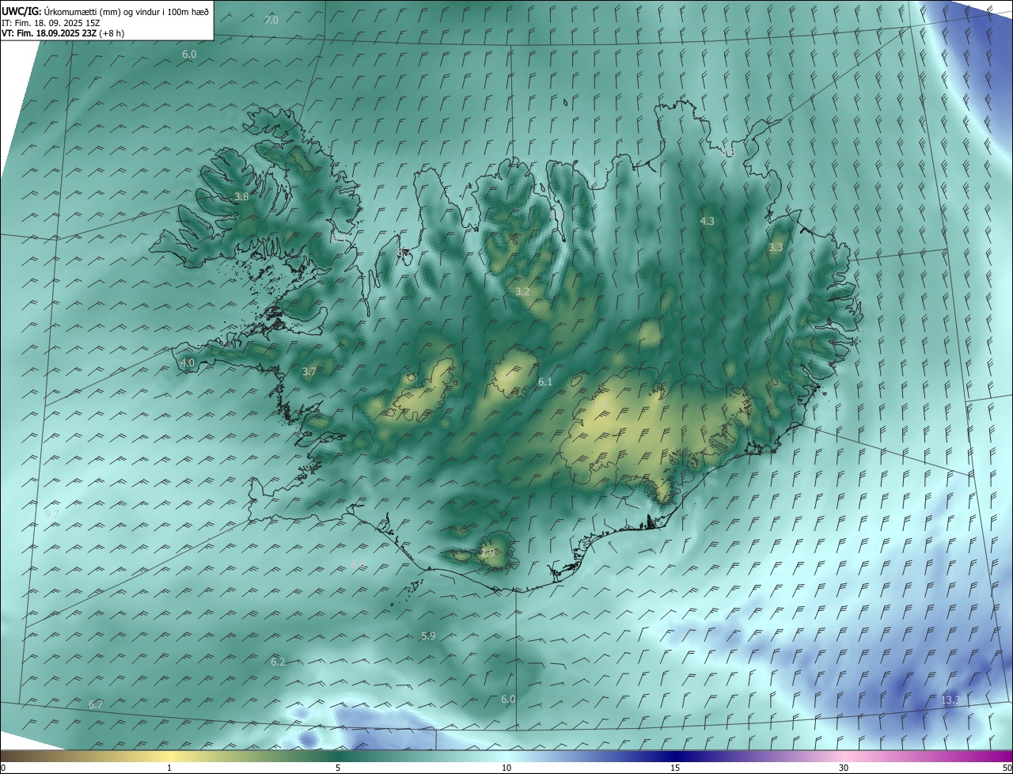Click the 7.0 precipitation value label
Image resolution: width=1013 pixels, height=774 pixels.
[x=271, y=20]
